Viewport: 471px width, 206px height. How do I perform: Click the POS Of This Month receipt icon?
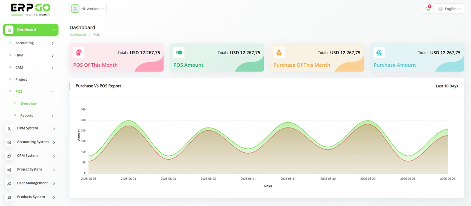[x=79, y=52]
